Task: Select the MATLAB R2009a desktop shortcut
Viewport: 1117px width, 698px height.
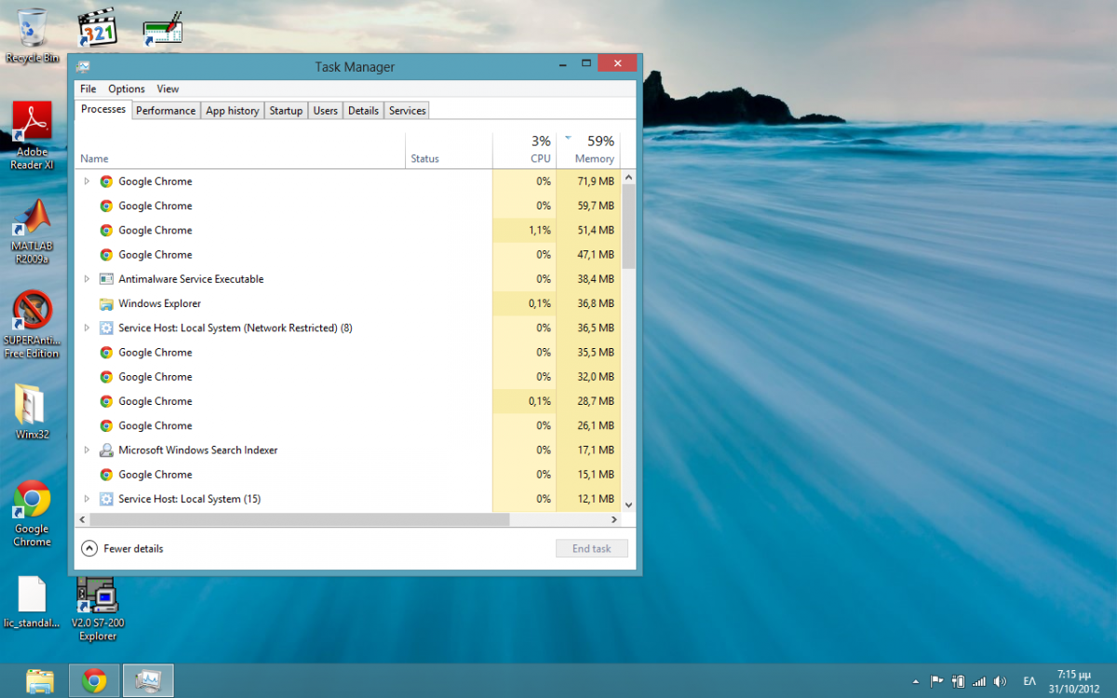Action: (32, 232)
